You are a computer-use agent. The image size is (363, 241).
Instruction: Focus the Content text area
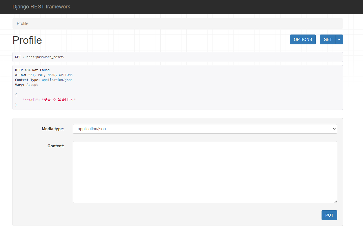pos(205,172)
